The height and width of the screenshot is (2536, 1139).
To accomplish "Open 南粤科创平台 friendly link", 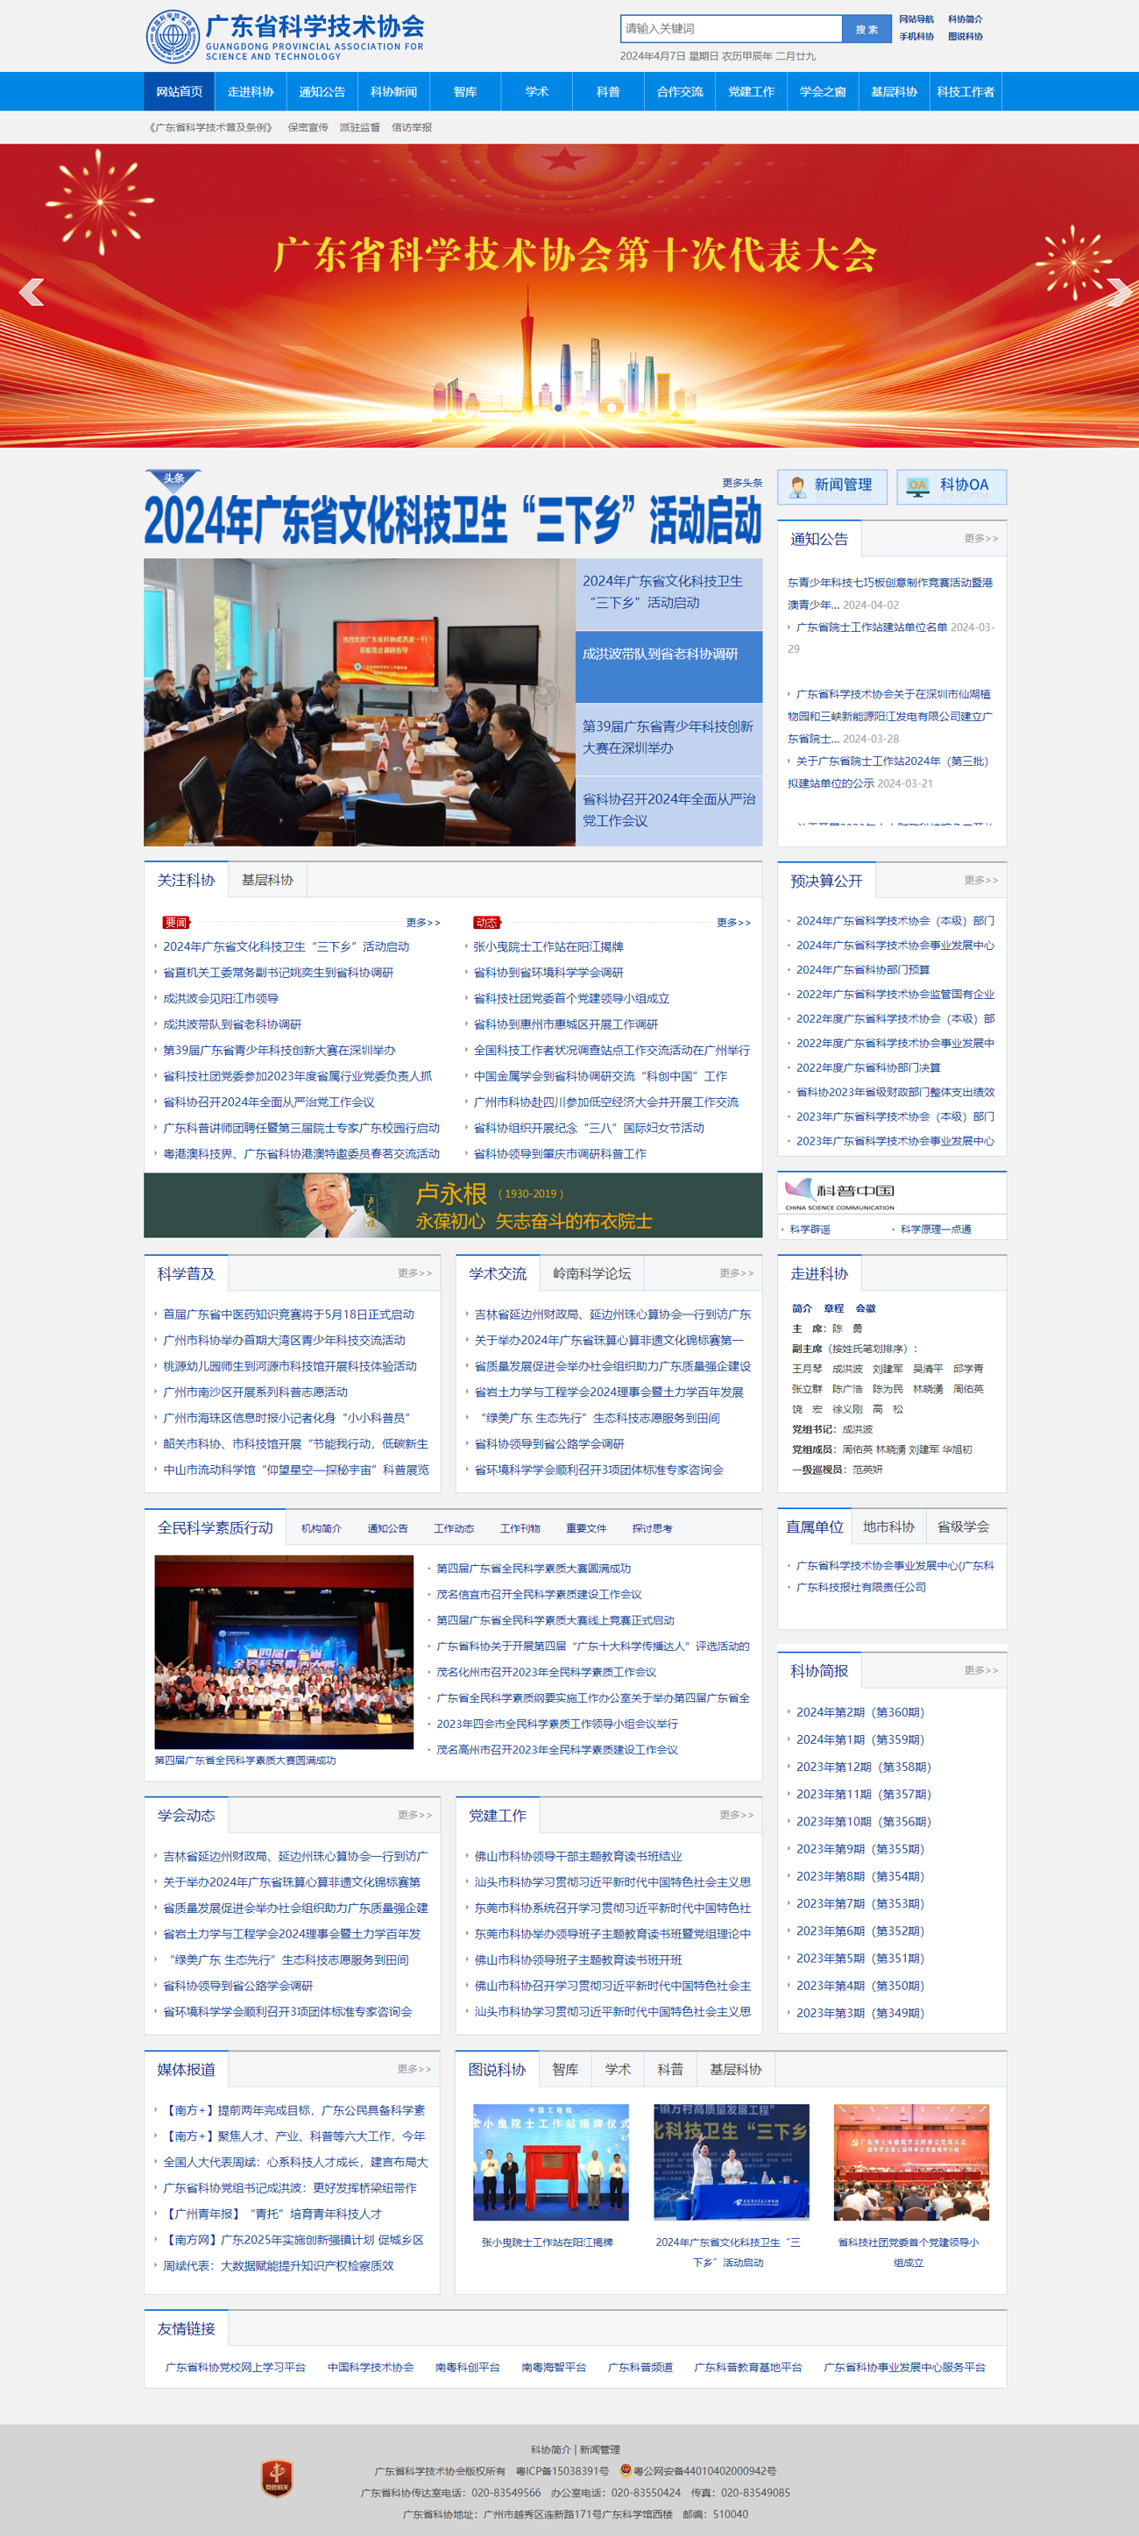I will click(468, 2368).
